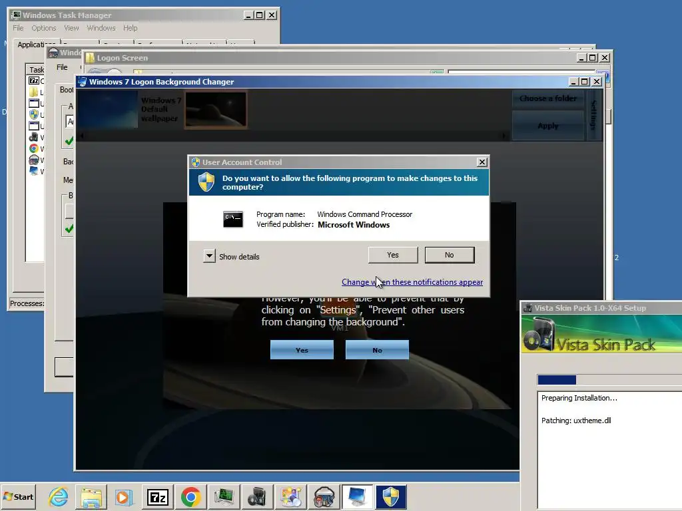Open the Start menu
The image size is (682, 511).
point(18,496)
